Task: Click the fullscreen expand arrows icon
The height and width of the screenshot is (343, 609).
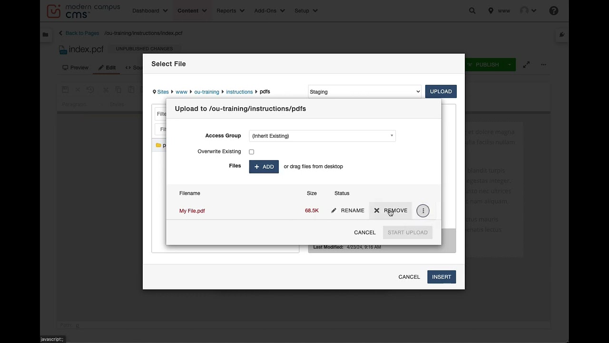Action: 526,65
